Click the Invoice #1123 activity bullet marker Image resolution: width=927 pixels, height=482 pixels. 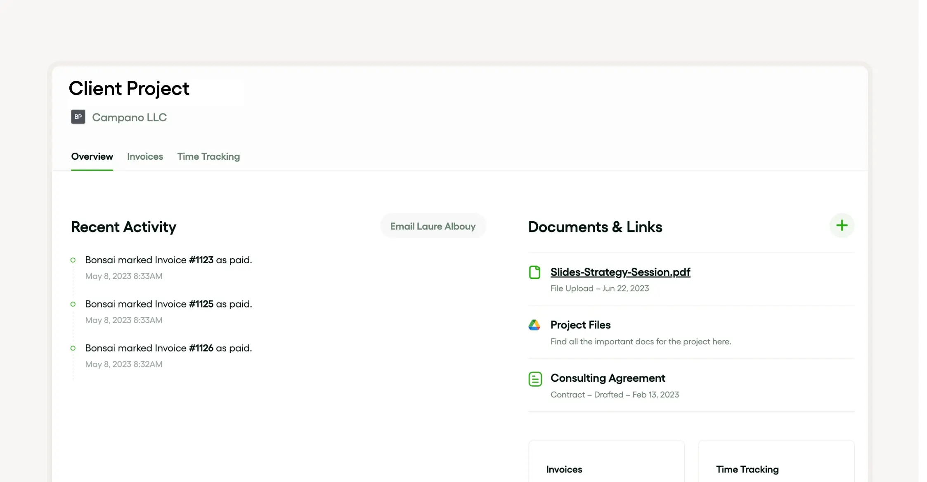coord(73,260)
